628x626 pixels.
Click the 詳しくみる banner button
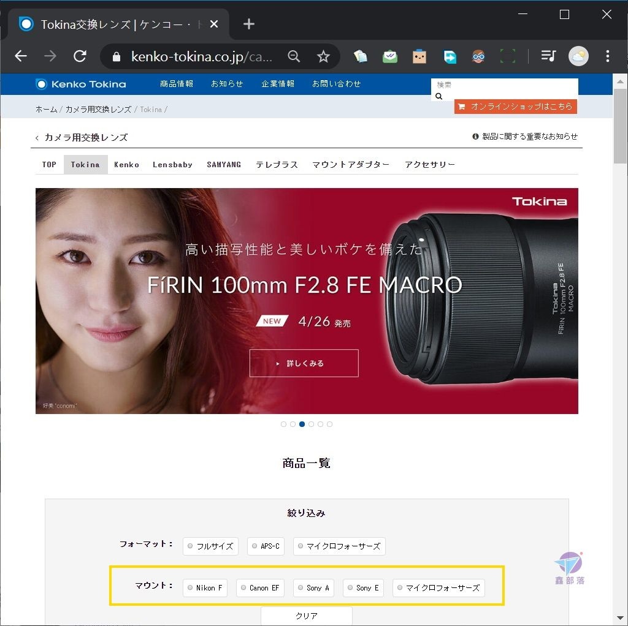coord(304,363)
